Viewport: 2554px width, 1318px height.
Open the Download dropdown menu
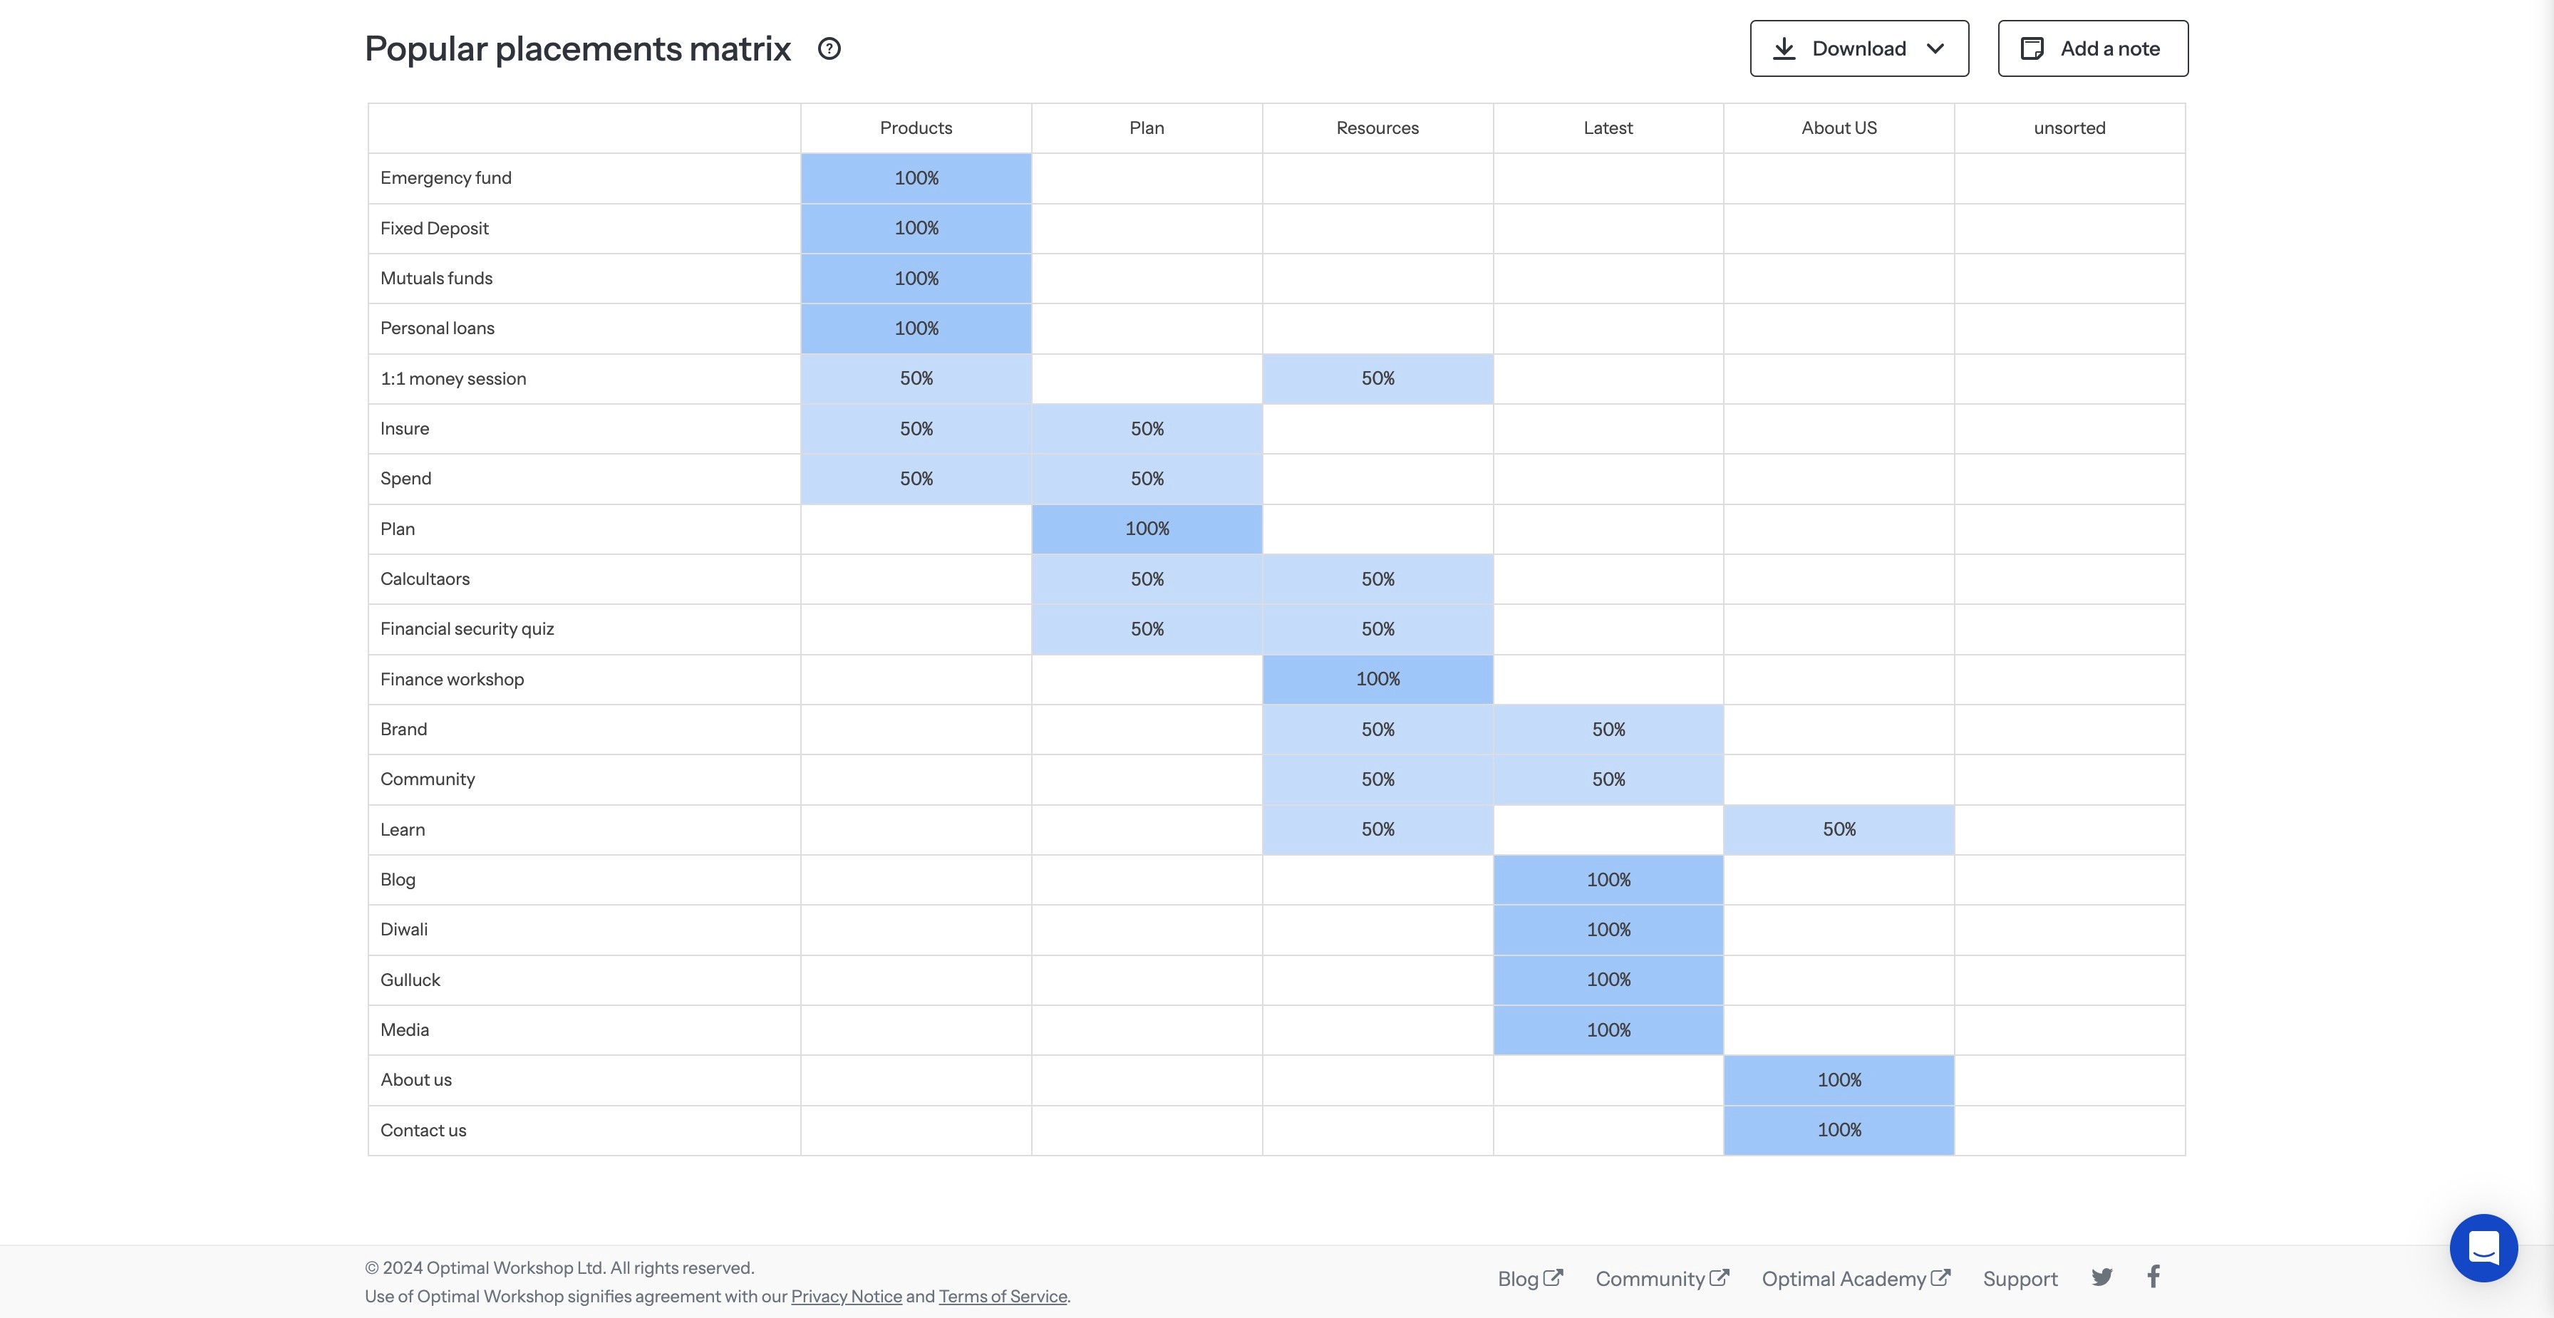tap(1858, 48)
